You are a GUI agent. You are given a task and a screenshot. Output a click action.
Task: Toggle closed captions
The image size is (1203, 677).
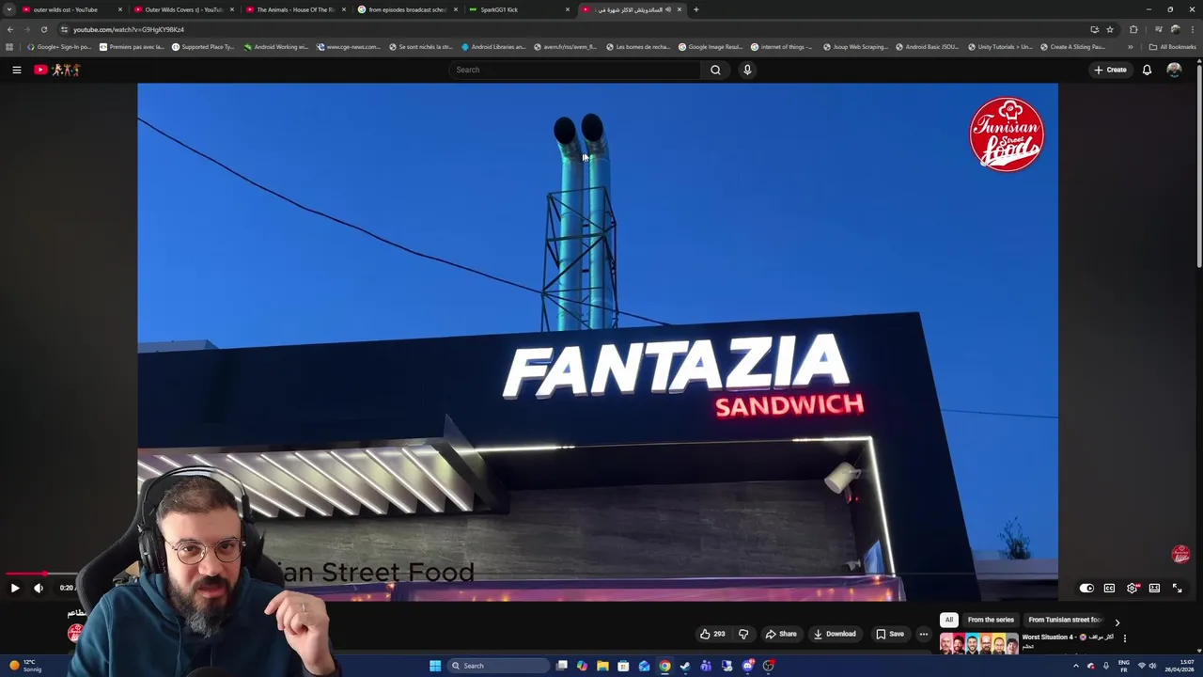(1109, 588)
